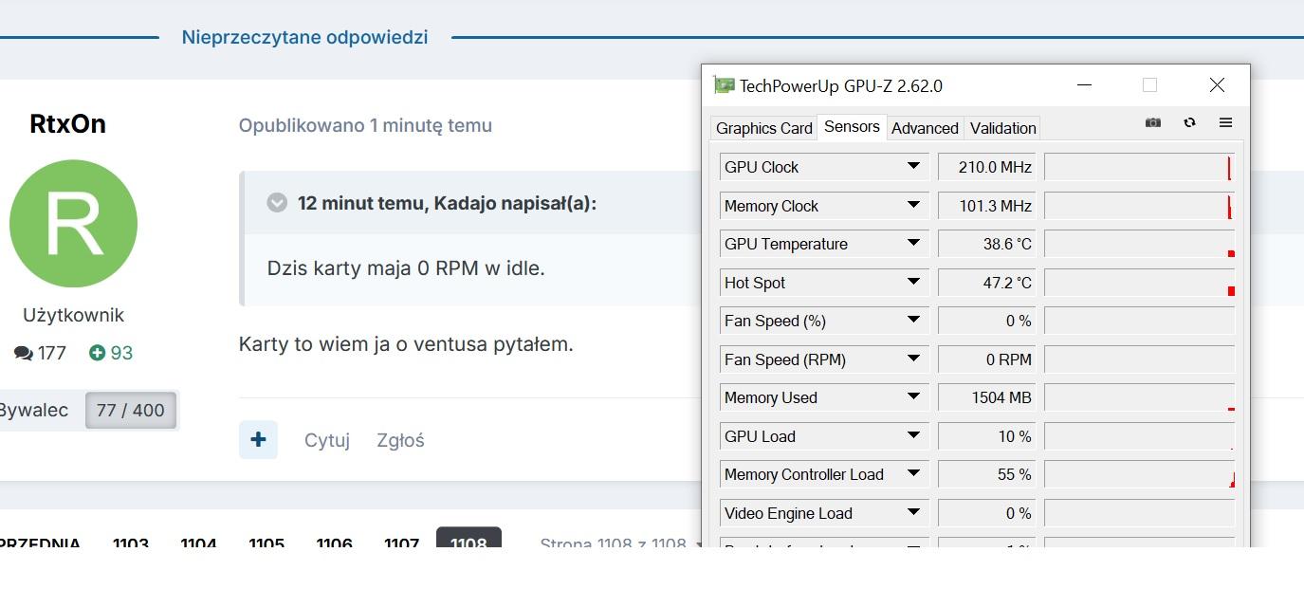1304x589 pixels.
Task: Click RtxOn's green avatar circle
Action: click(73, 224)
